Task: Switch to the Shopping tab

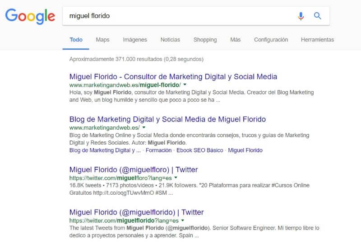Action: point(205,40)
